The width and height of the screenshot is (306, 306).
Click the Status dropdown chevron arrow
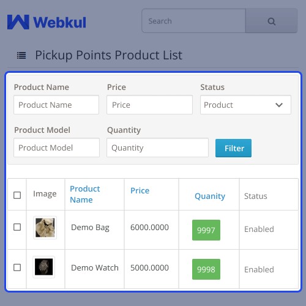(279, 105)
